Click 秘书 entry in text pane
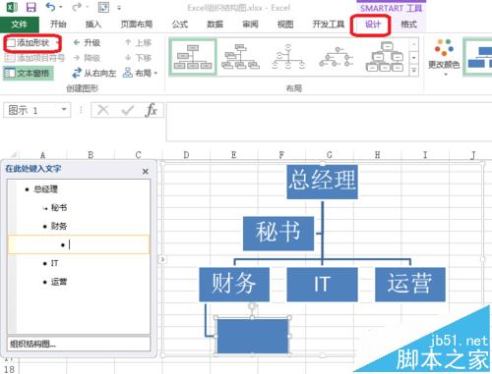492x374 pixels. [x=59, y=207]
